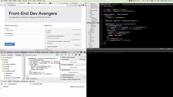Reload the page in Chrome
This screenshot has height=97, width=173.
(5, 5)
